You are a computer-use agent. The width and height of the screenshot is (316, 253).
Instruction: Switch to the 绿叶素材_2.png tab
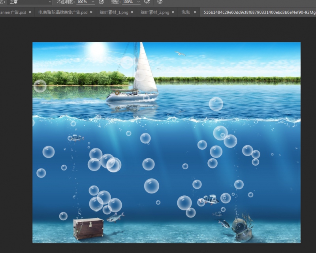(155, 13)
